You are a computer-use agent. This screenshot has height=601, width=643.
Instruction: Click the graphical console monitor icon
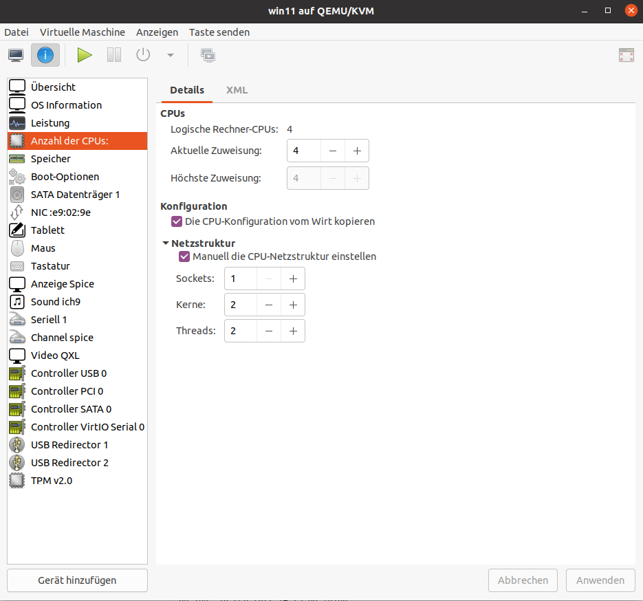click(16, 55)
